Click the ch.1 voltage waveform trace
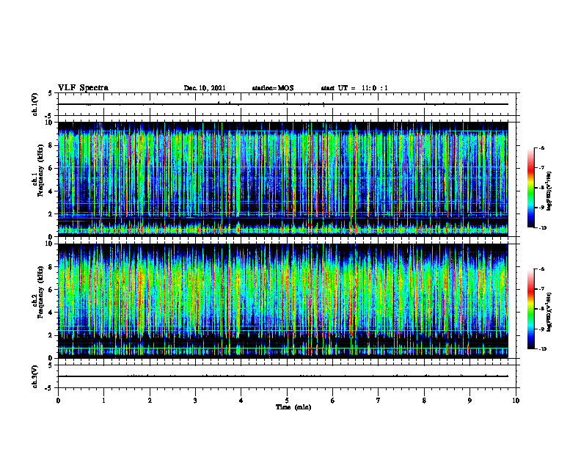581x449 pixels. click(x=283, y=104)
